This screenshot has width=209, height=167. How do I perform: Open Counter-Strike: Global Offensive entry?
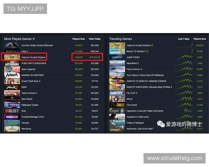[37, 45]
